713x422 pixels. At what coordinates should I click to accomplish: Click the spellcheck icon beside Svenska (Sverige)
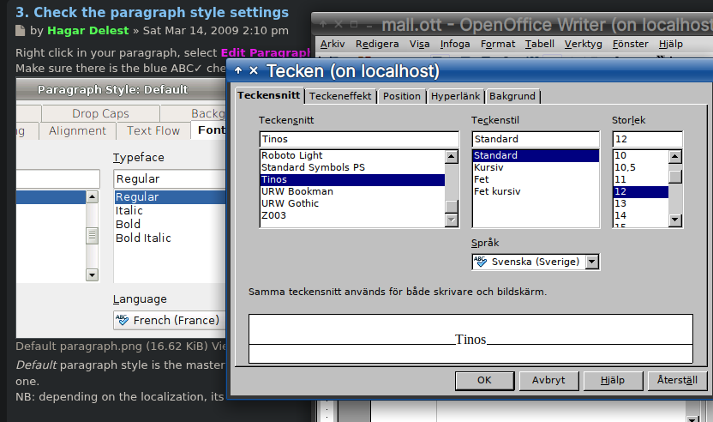[480, 262]
